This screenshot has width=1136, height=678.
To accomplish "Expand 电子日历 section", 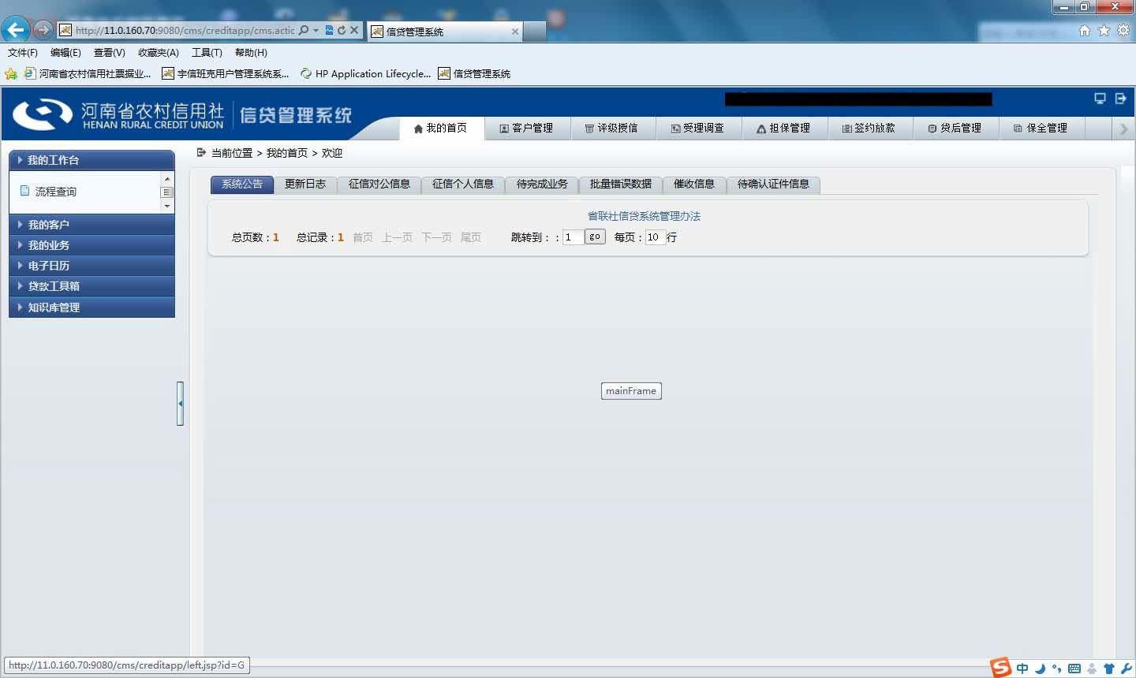I will point(92,266).
